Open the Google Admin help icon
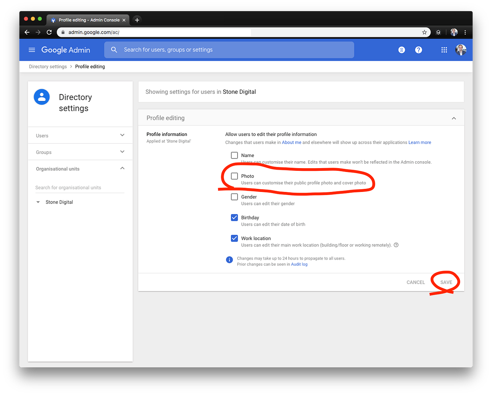Image resolution: width=492 pixels, height=395 pixels. [418, 50]
